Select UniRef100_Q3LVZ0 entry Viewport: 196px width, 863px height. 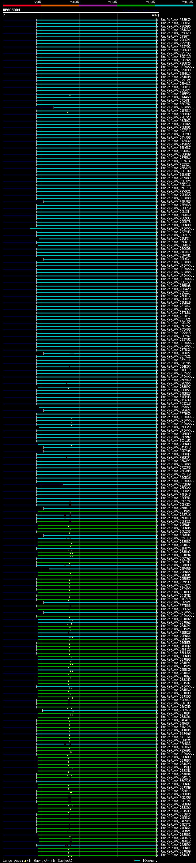pos(175,710)
